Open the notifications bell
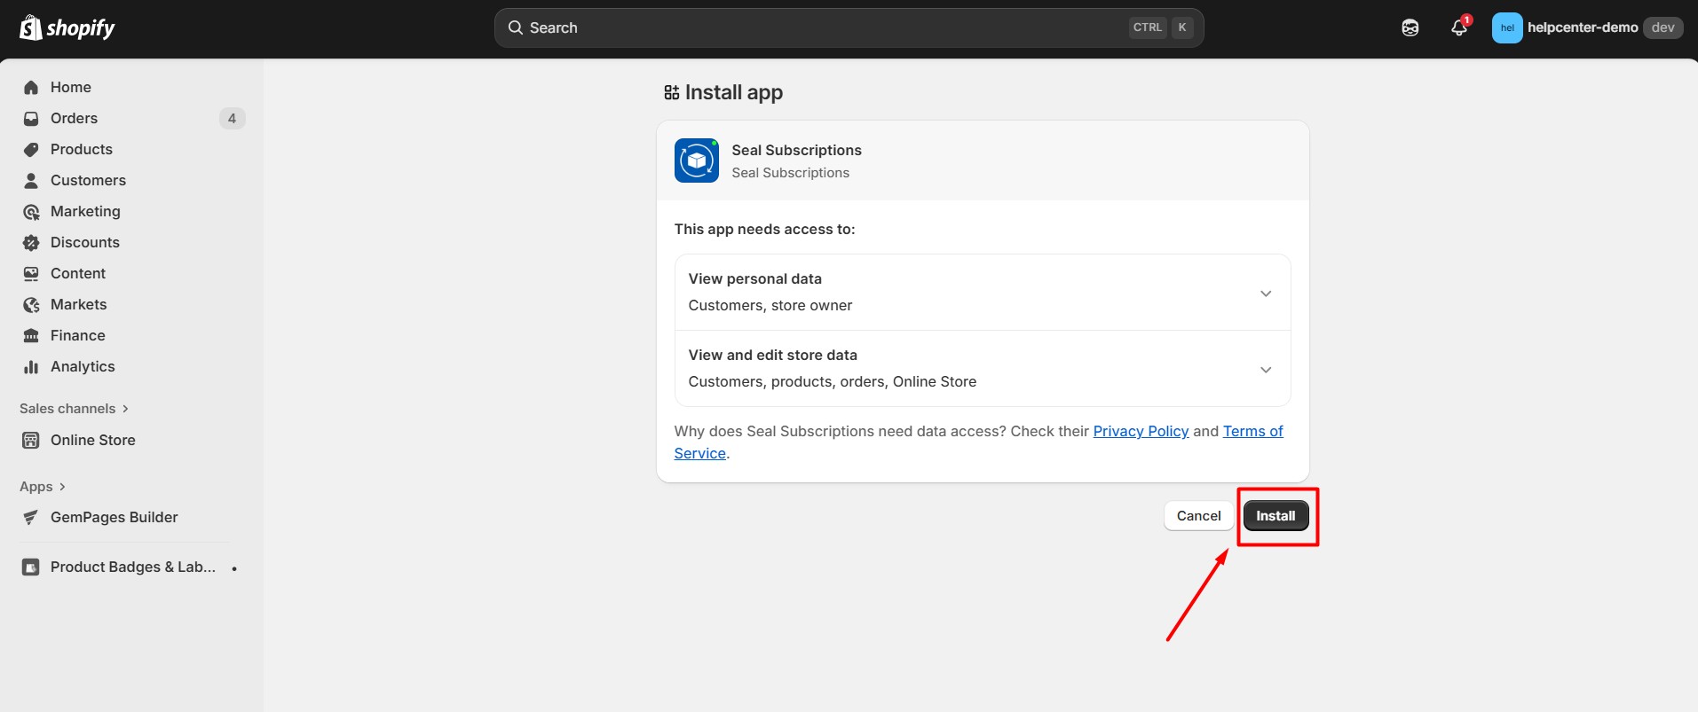This screenshot has width=1698, height=712. [x=1458, y=27]
